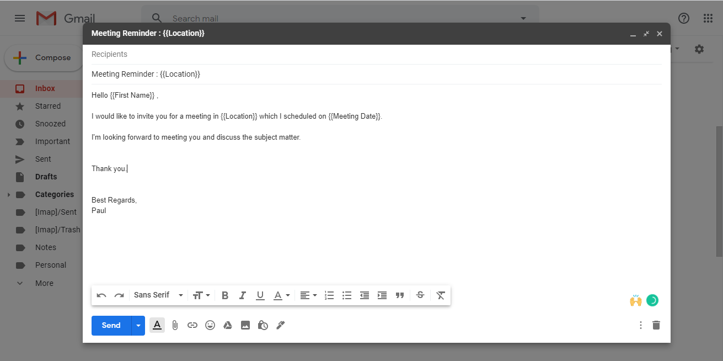Open the text color picker
Screen dimensions: 723x361
point(281,295)
